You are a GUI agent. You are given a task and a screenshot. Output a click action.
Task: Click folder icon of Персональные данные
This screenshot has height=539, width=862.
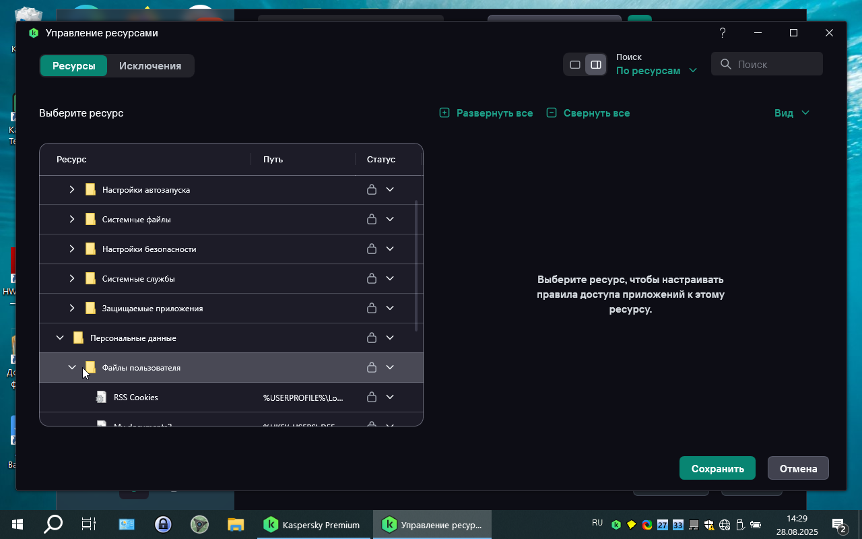[78, 338]
